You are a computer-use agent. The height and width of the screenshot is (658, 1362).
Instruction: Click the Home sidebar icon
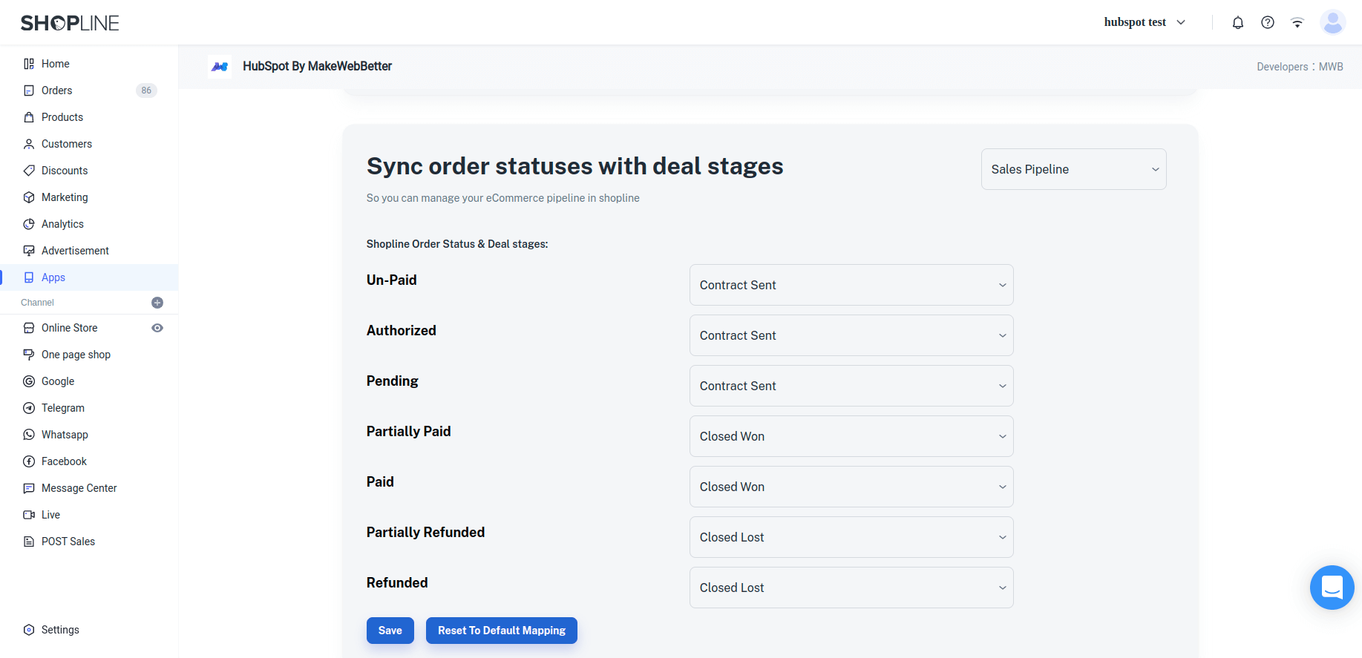[x=29, y=64]
